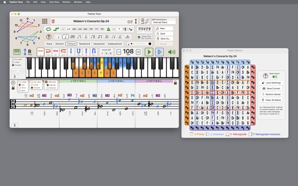Image resolution: width=298 pixels, height=186 pixels.
Task: Select the RI-I purple U-turn arrow form
Action: click(x=94, y=52)
